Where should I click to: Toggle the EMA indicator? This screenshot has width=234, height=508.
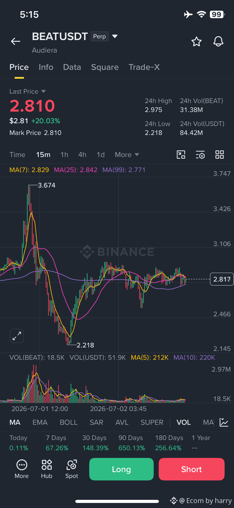[x=40, y=422]
